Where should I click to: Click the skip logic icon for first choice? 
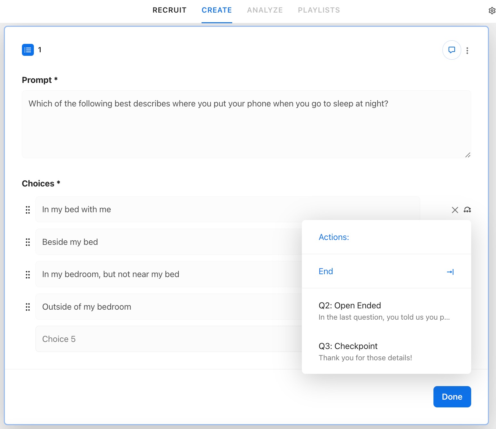coord(467,210)
